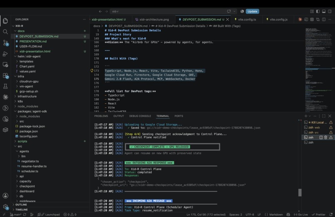335x217 pixels.
Task: Open Run and Debug view
Action: [5, 54]
